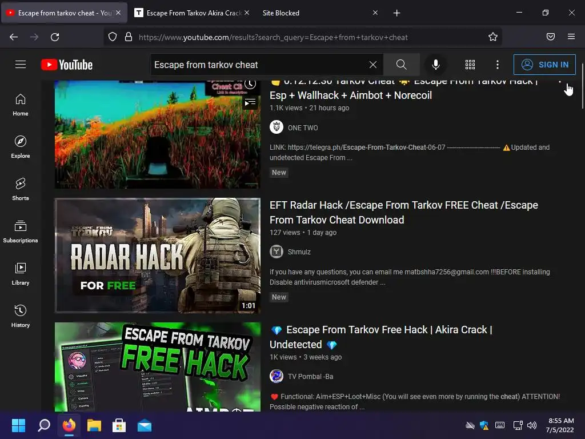Image resolution: width=585 pixels, height=439 pixels.
Task: Open Library in sidebar
Action: [x=21, y=274]
